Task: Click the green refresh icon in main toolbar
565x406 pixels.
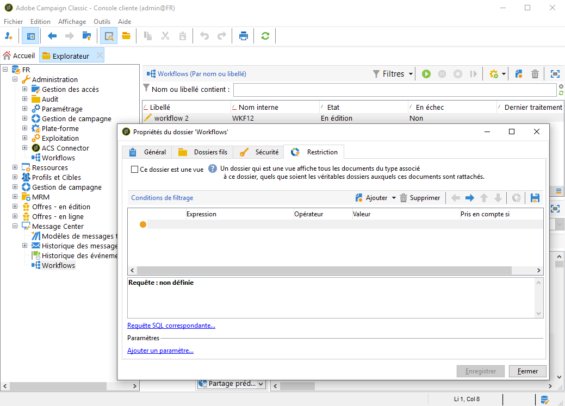Action: pos(265,36)
